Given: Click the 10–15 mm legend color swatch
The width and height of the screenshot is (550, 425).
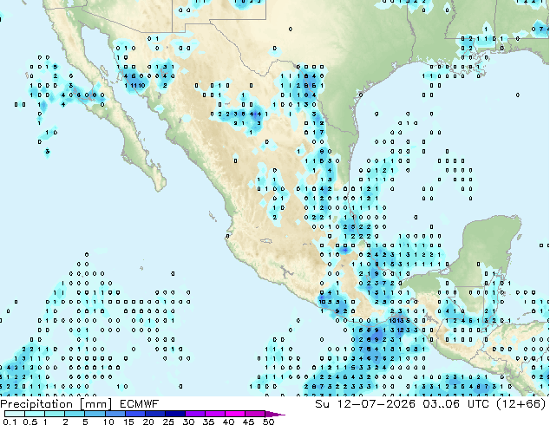Looking at the screenshot, I should [115, 414].
